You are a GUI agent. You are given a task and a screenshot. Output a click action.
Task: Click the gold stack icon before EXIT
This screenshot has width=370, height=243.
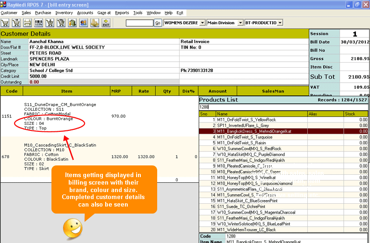coord(95,23)
